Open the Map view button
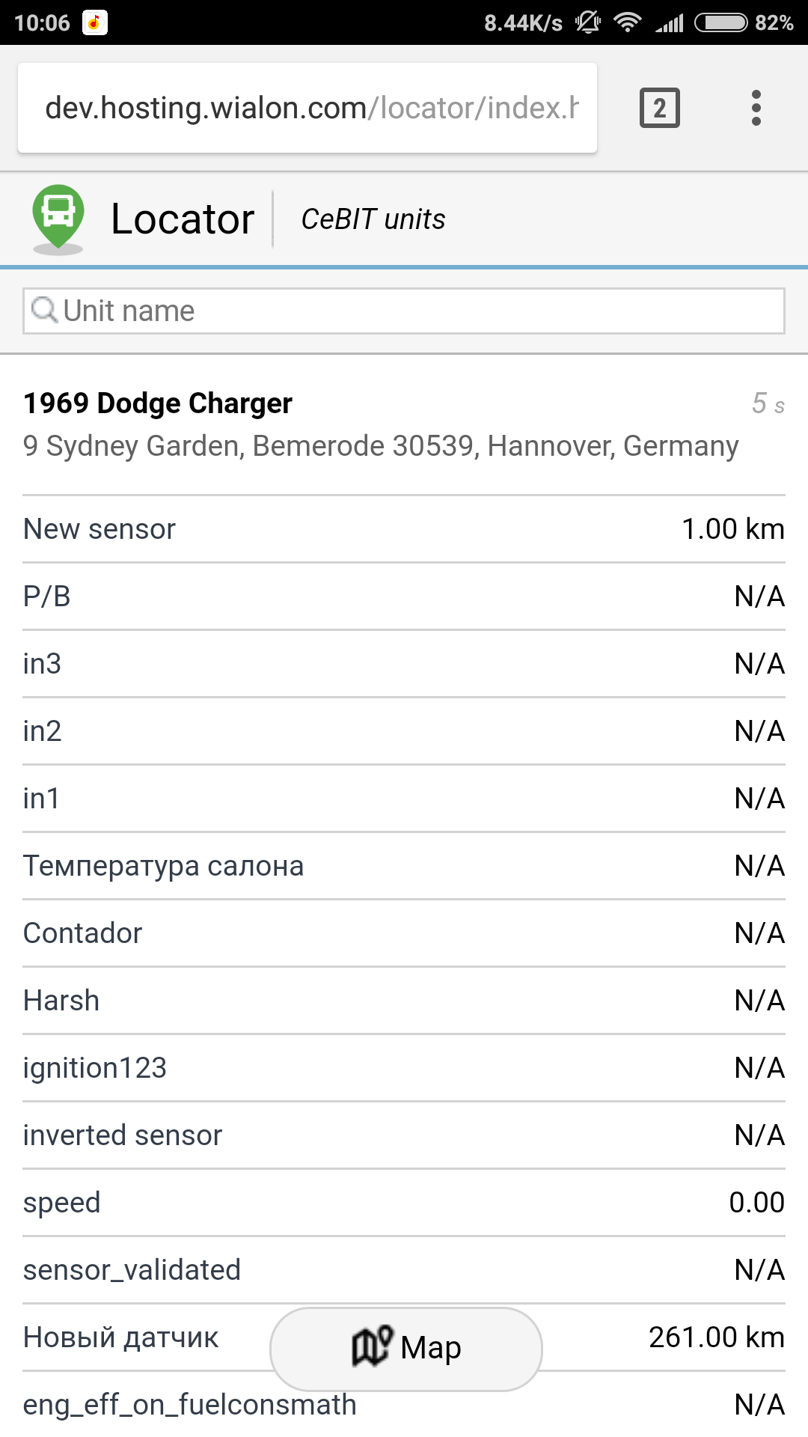The width and height of the screenshot is (808, 1437). pyautogui.click(x=406, y=1349)
